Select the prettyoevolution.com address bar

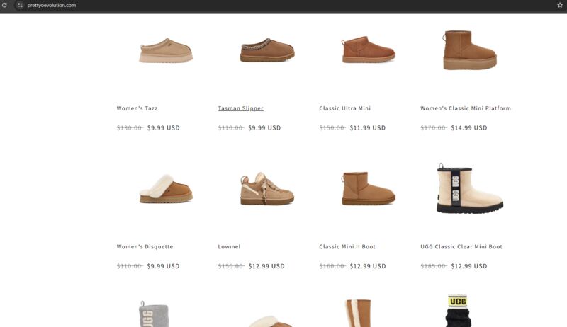pyautogui.click(x=52, y=6)
